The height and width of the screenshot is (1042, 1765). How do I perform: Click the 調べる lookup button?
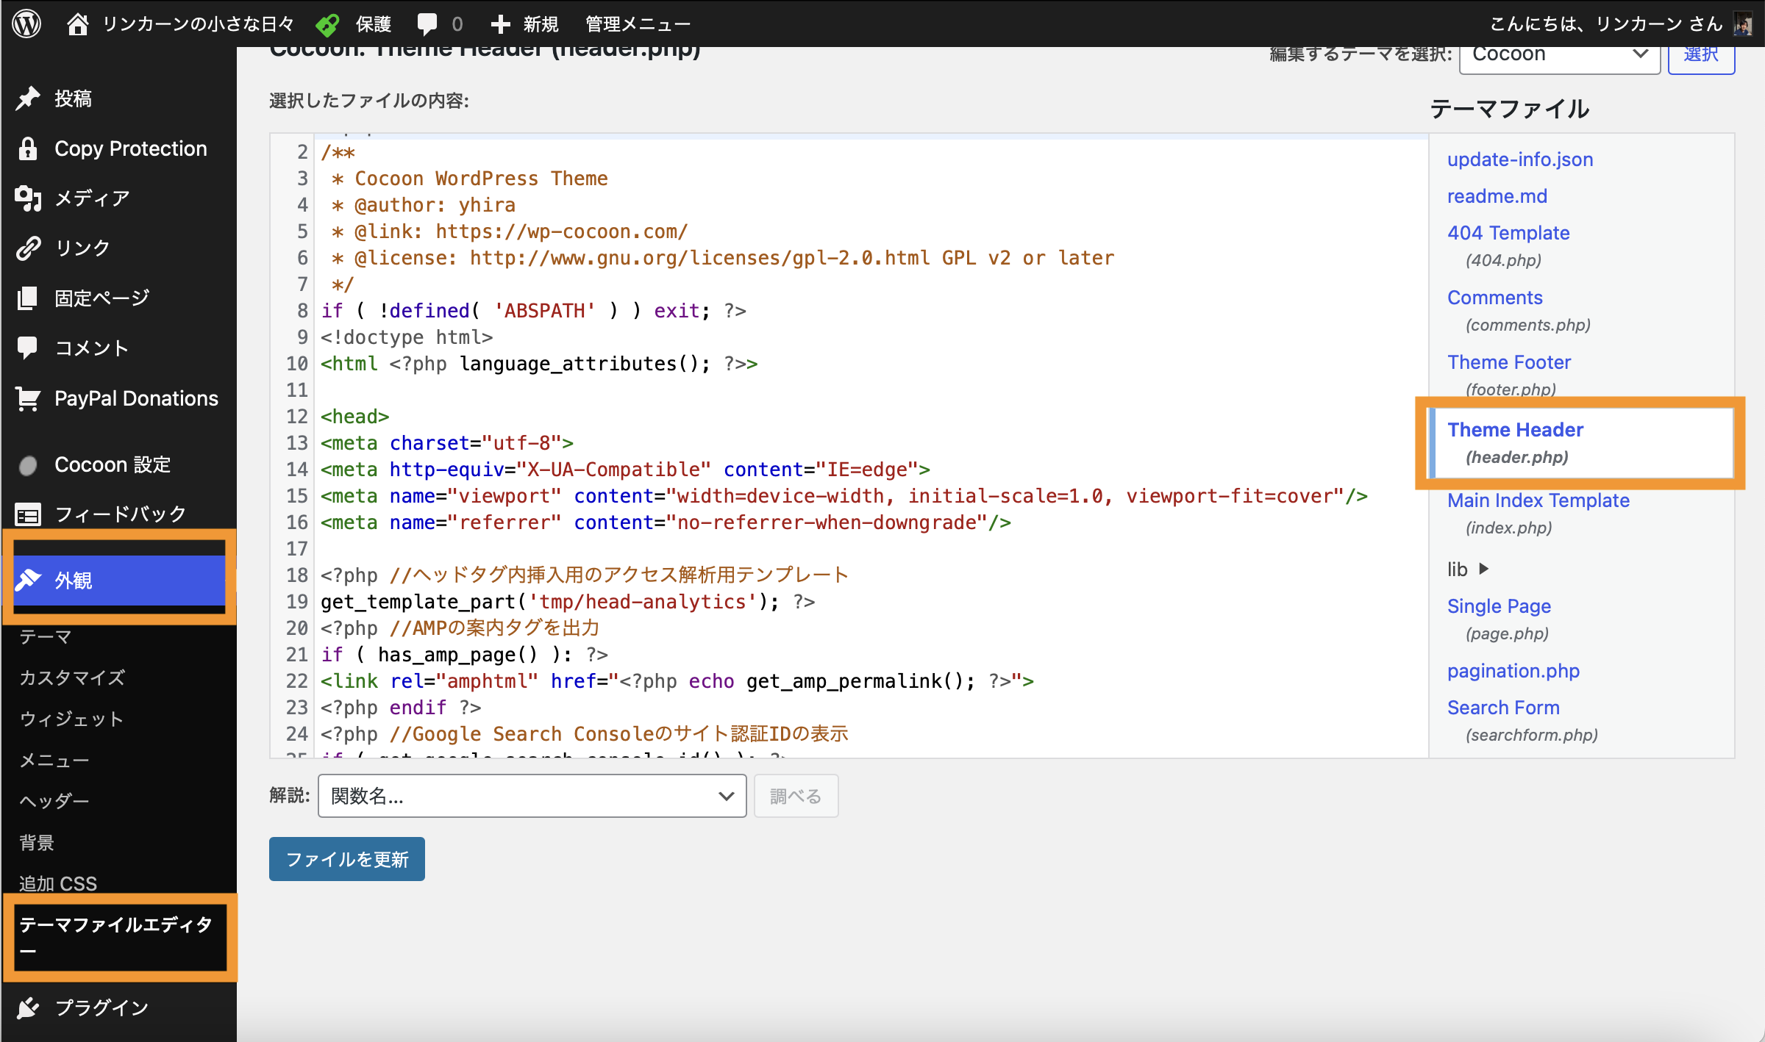(x=796, y=796)
